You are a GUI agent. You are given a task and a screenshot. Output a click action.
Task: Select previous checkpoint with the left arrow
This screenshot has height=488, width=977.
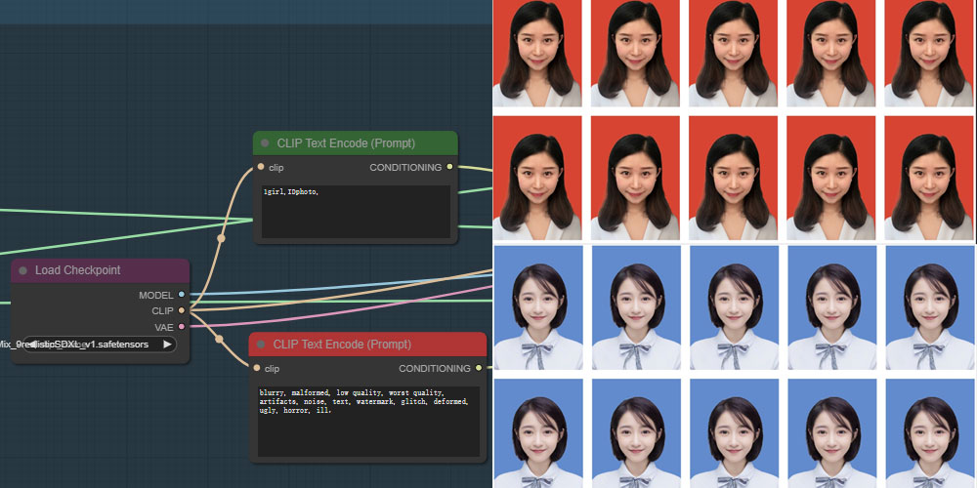coord(33,345)
